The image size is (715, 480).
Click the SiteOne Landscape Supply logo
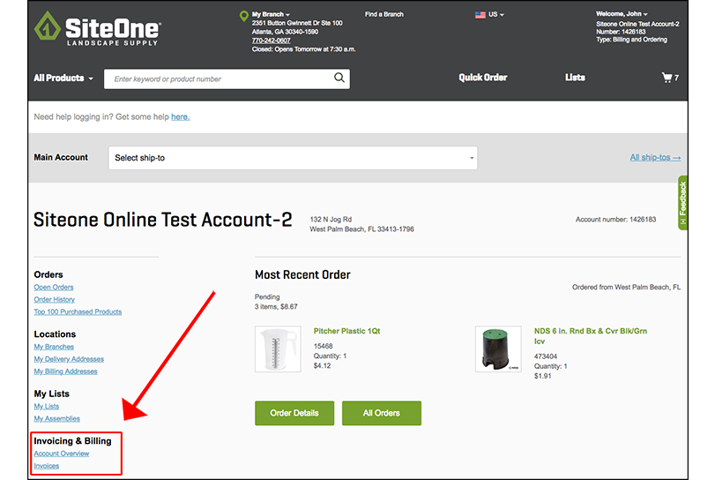tap(97, 30)
